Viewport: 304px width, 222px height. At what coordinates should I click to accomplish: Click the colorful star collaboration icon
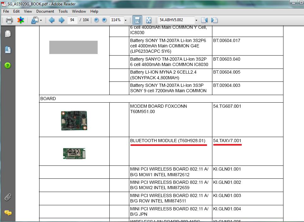21,20
